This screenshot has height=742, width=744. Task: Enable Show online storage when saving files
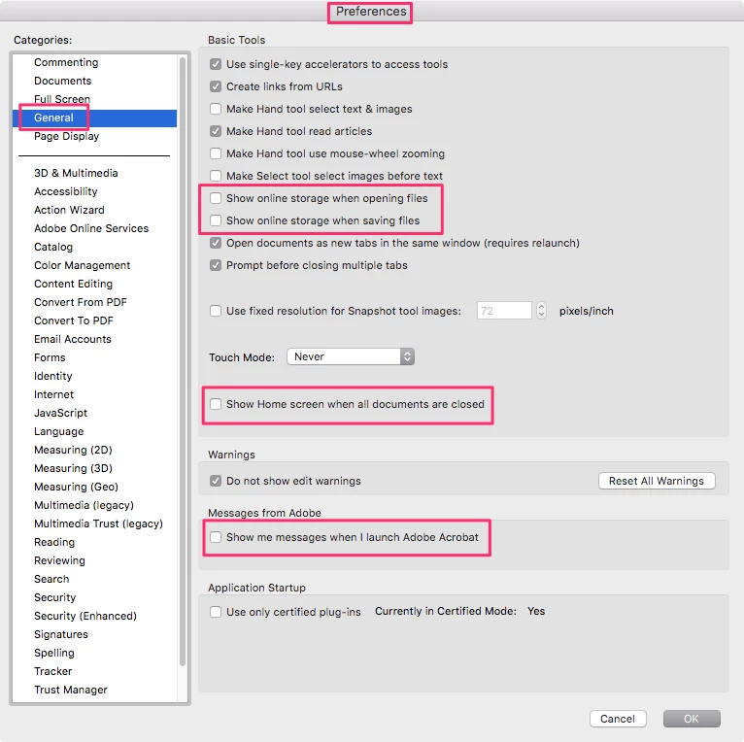[216, 220]
